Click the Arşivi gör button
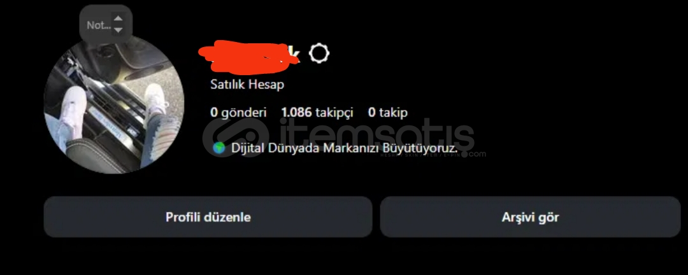The height and width of the screenshot is (275, 688). point(531,216)
